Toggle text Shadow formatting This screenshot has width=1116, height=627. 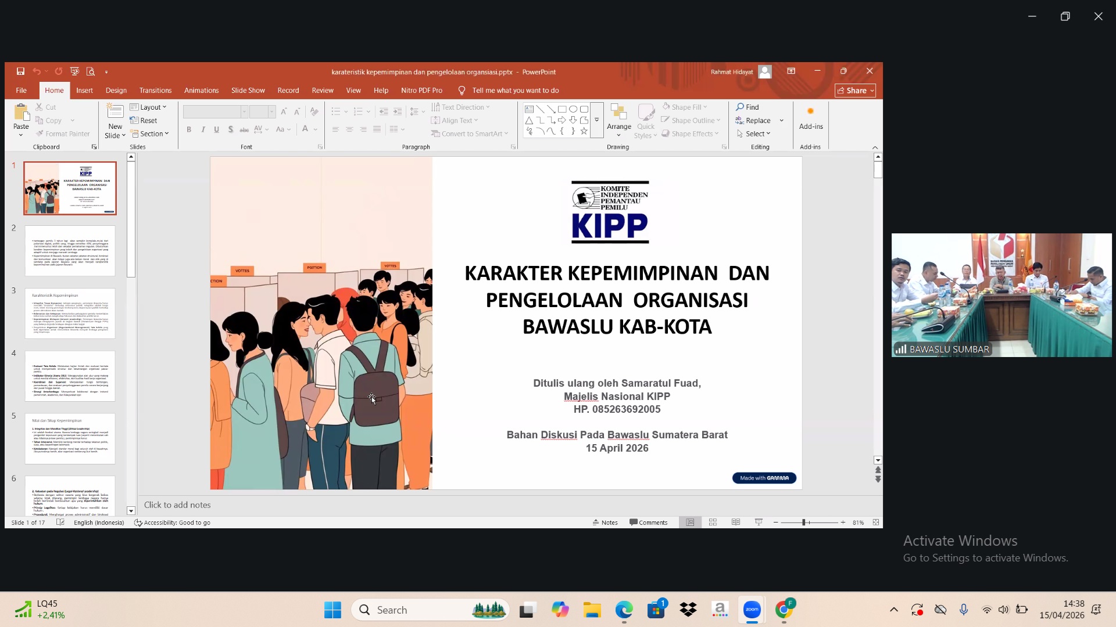pyautogui.click(x=231, y=129)
